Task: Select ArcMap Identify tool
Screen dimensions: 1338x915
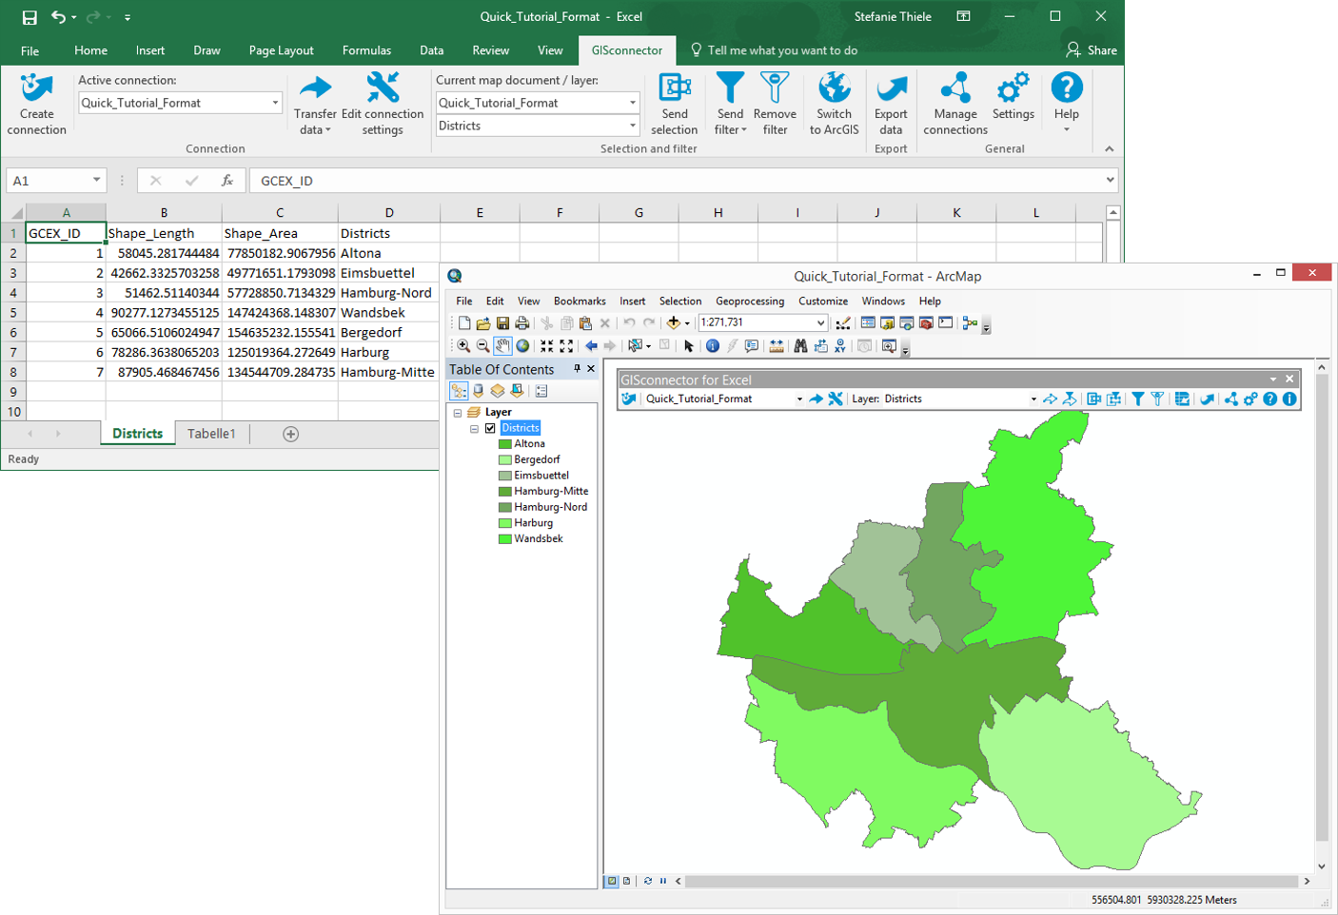Action: (x=712, y=346)
